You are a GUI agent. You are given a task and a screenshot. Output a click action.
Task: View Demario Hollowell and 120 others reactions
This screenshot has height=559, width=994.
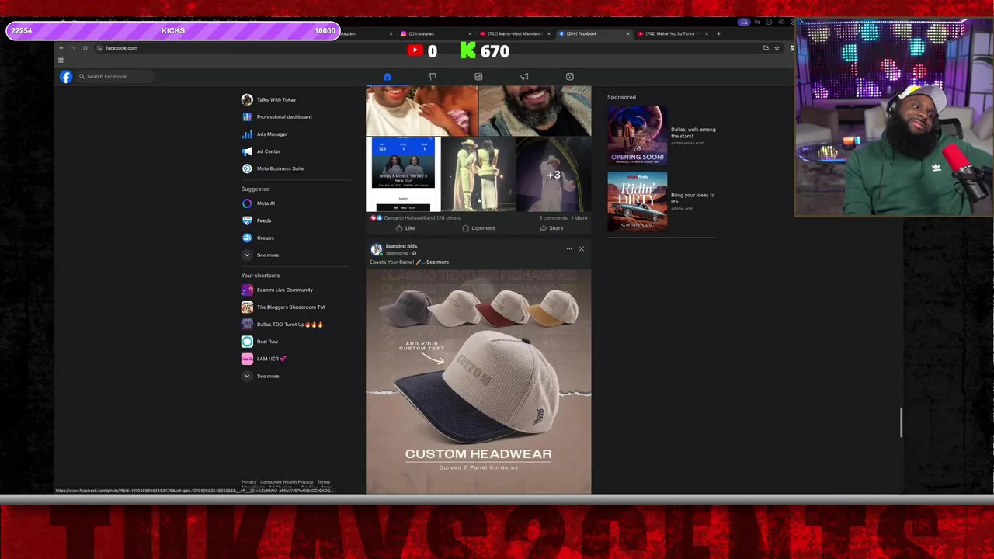pyautogui.click(x=422, y=218)
